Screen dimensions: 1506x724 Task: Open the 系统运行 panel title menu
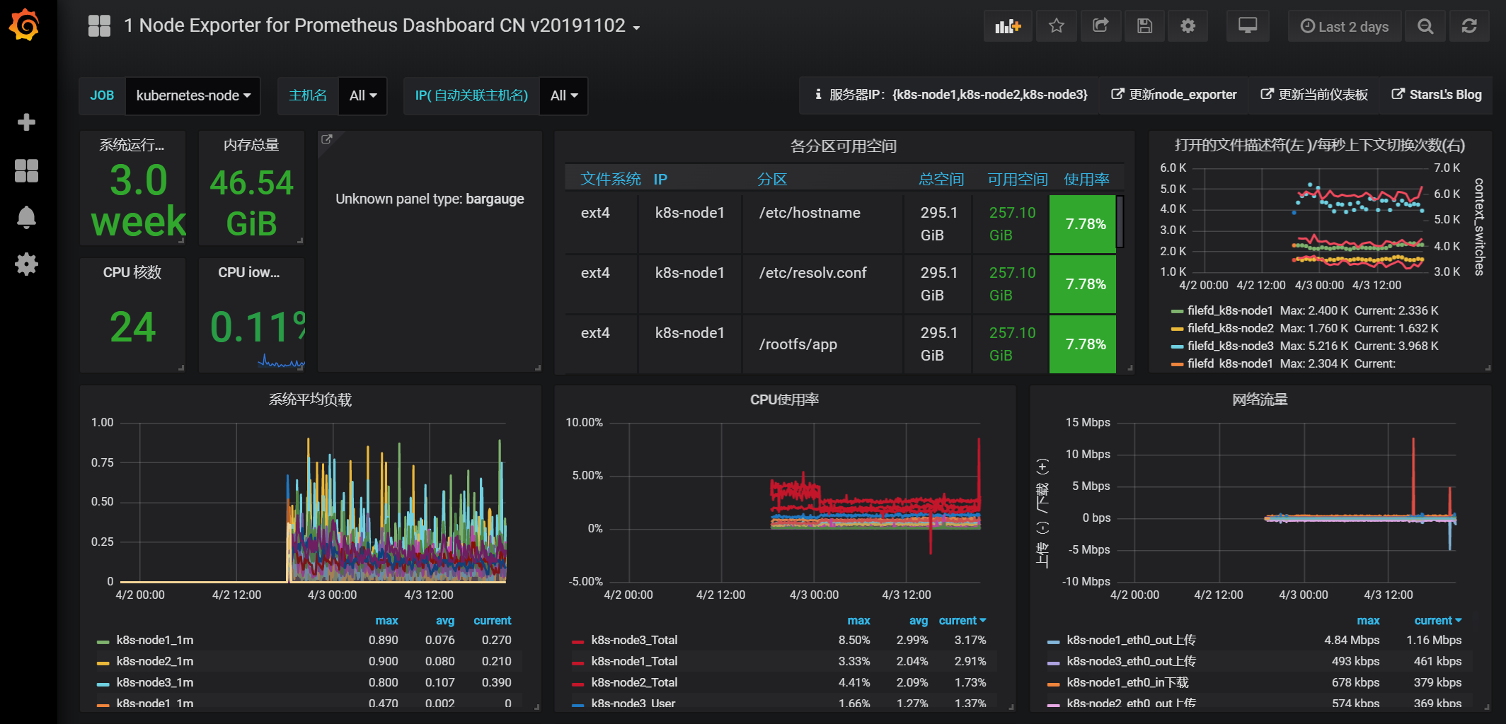pyautogui.click(x=132, y=145)
